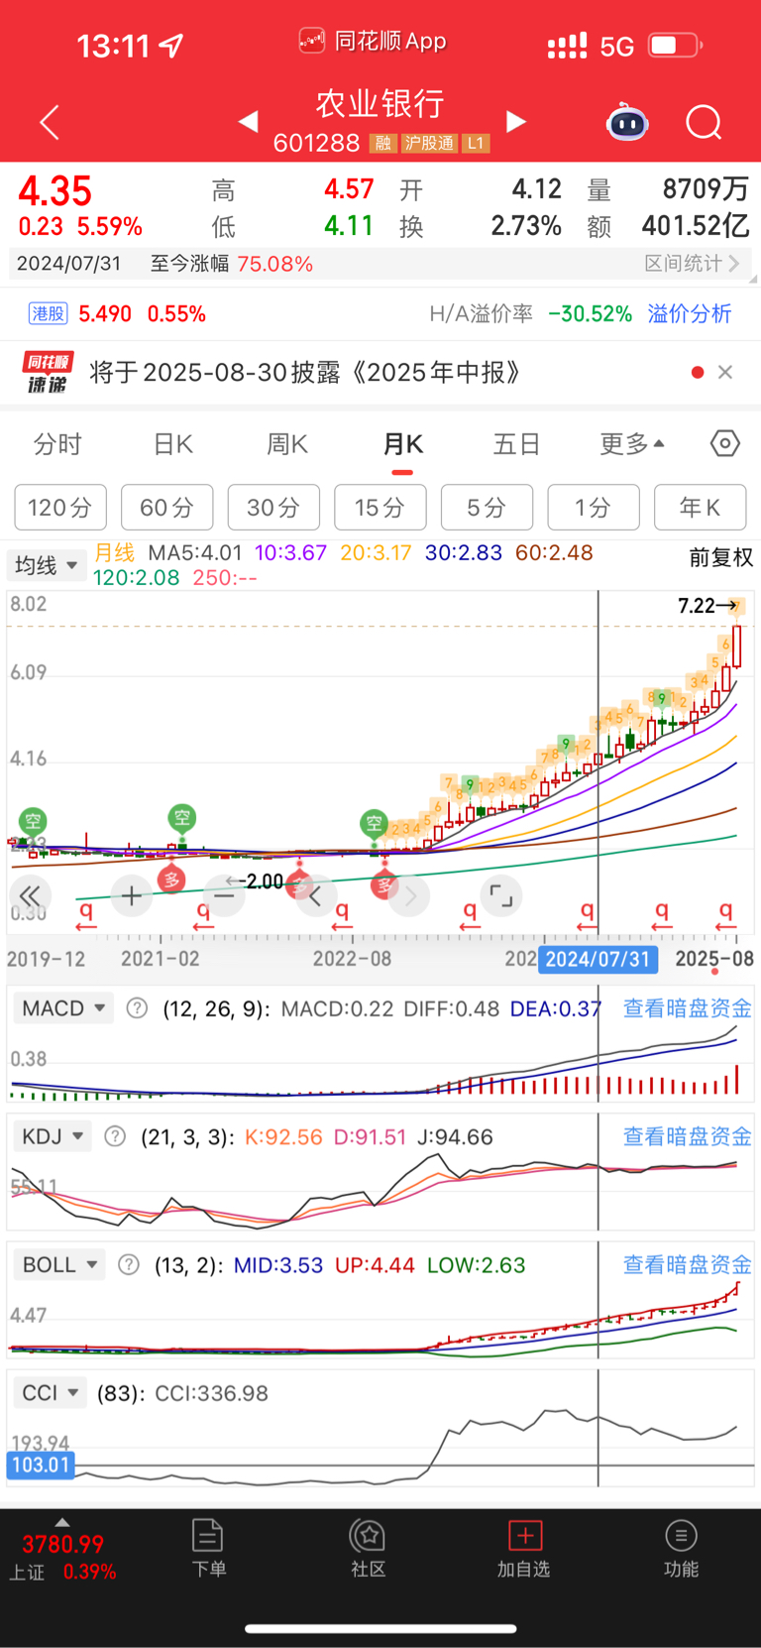Open the MACD indicator dropdown

(63, 1008)
